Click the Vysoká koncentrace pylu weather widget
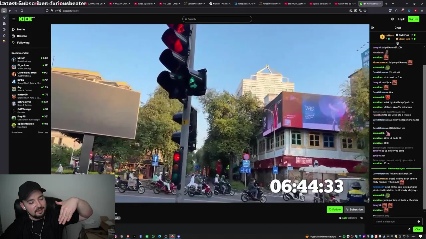This screenshot has height=239, width=426. (x=320, y=237)
